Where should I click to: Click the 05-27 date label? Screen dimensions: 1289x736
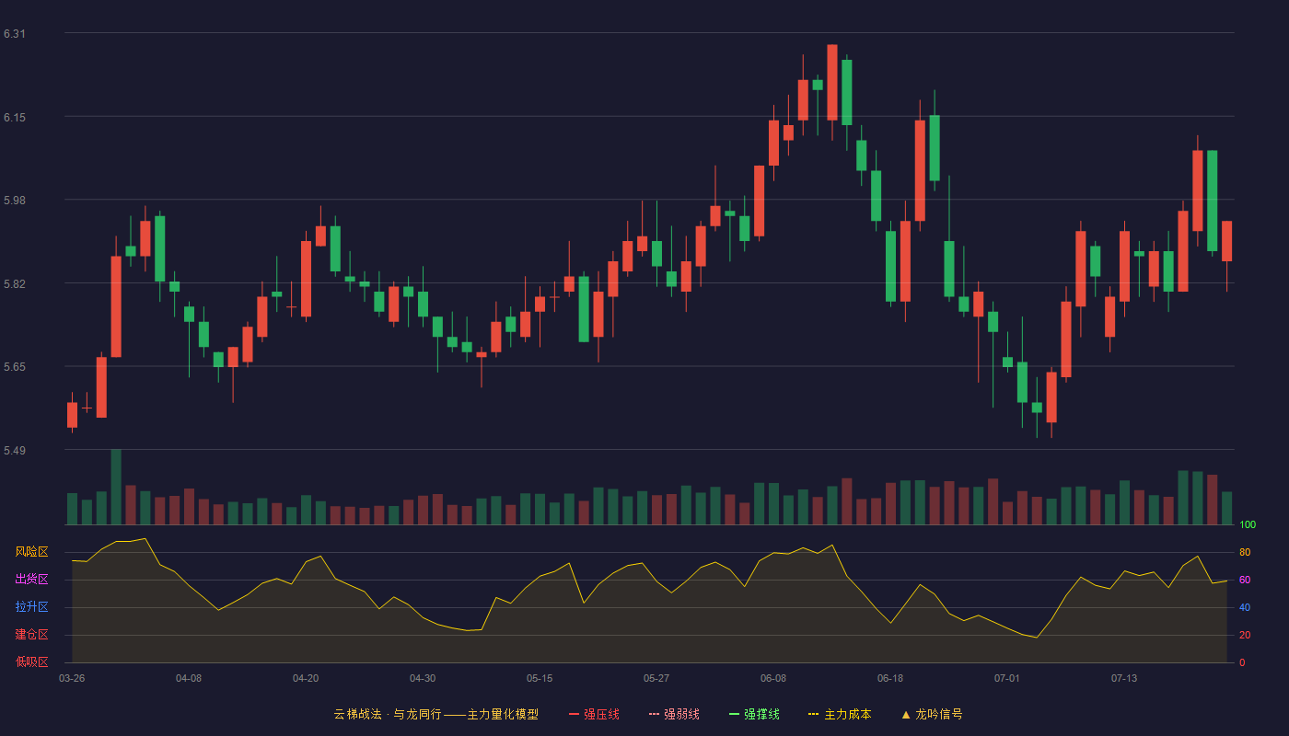click(656, 678)
